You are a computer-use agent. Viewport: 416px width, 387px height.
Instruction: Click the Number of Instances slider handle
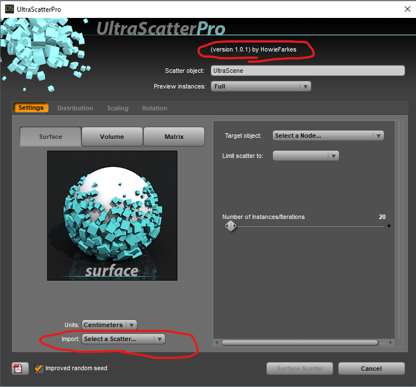(x=231, y=226)
